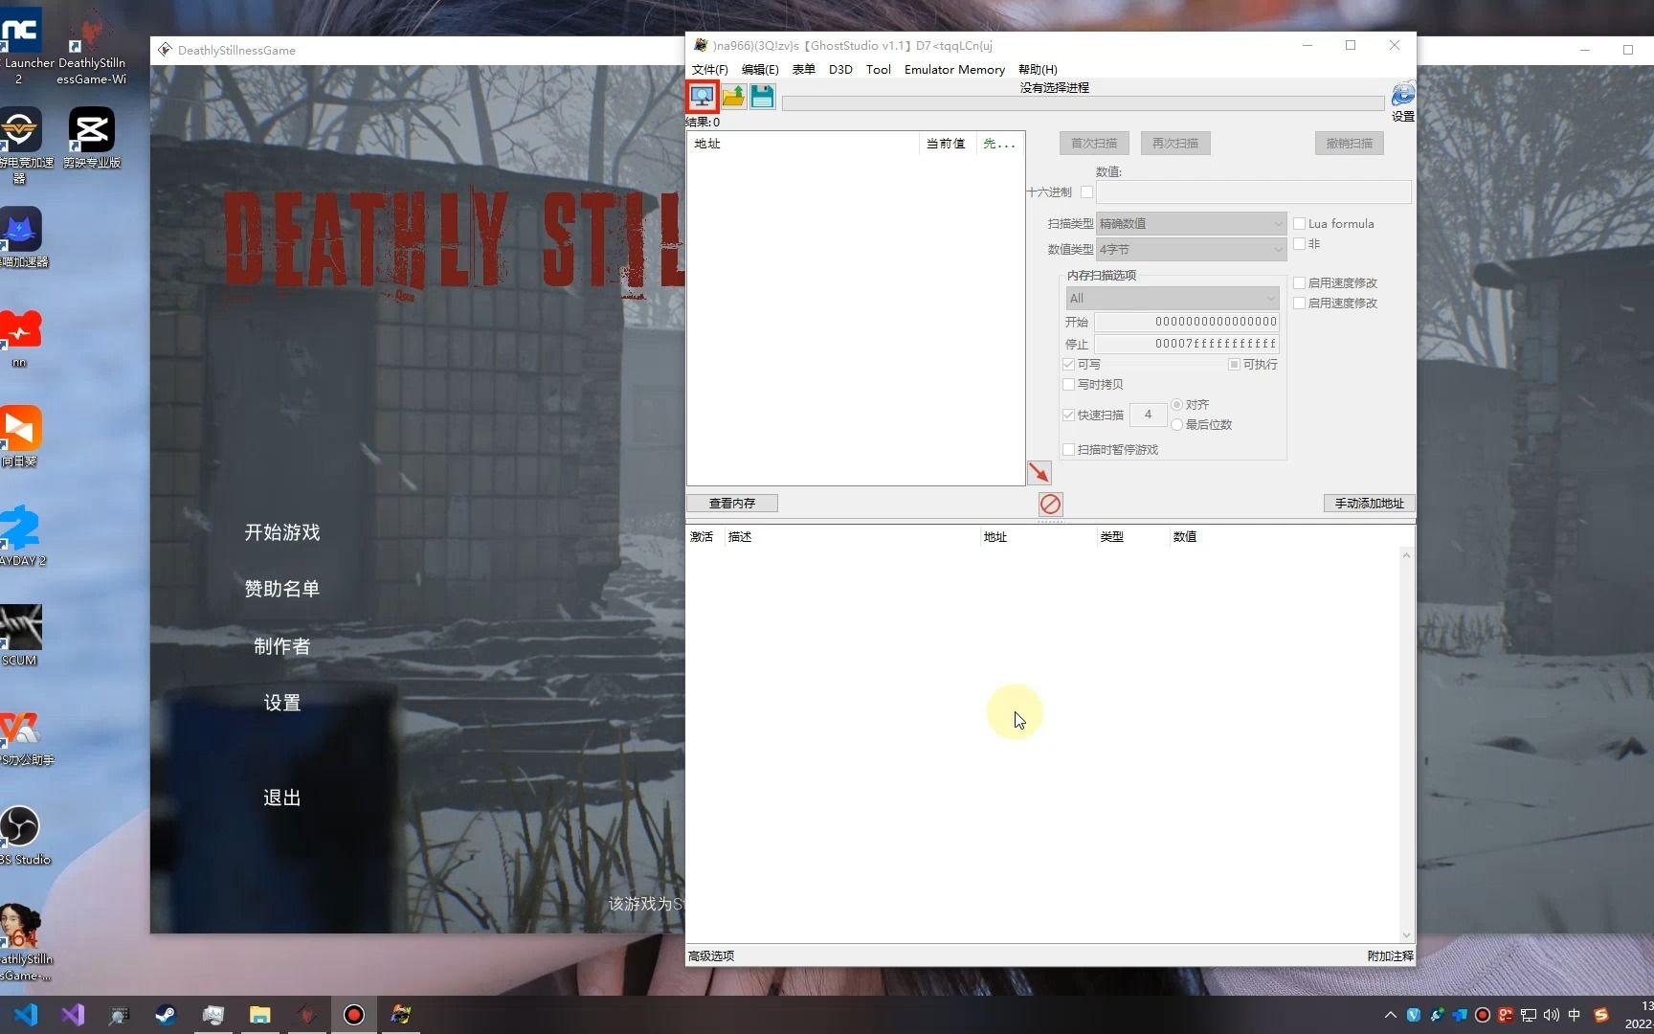
Task: Click the Sogou input tray icon
Action: (1601, 1015)
